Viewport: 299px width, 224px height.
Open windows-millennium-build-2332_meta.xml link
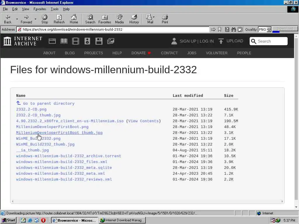pos(60,174)
